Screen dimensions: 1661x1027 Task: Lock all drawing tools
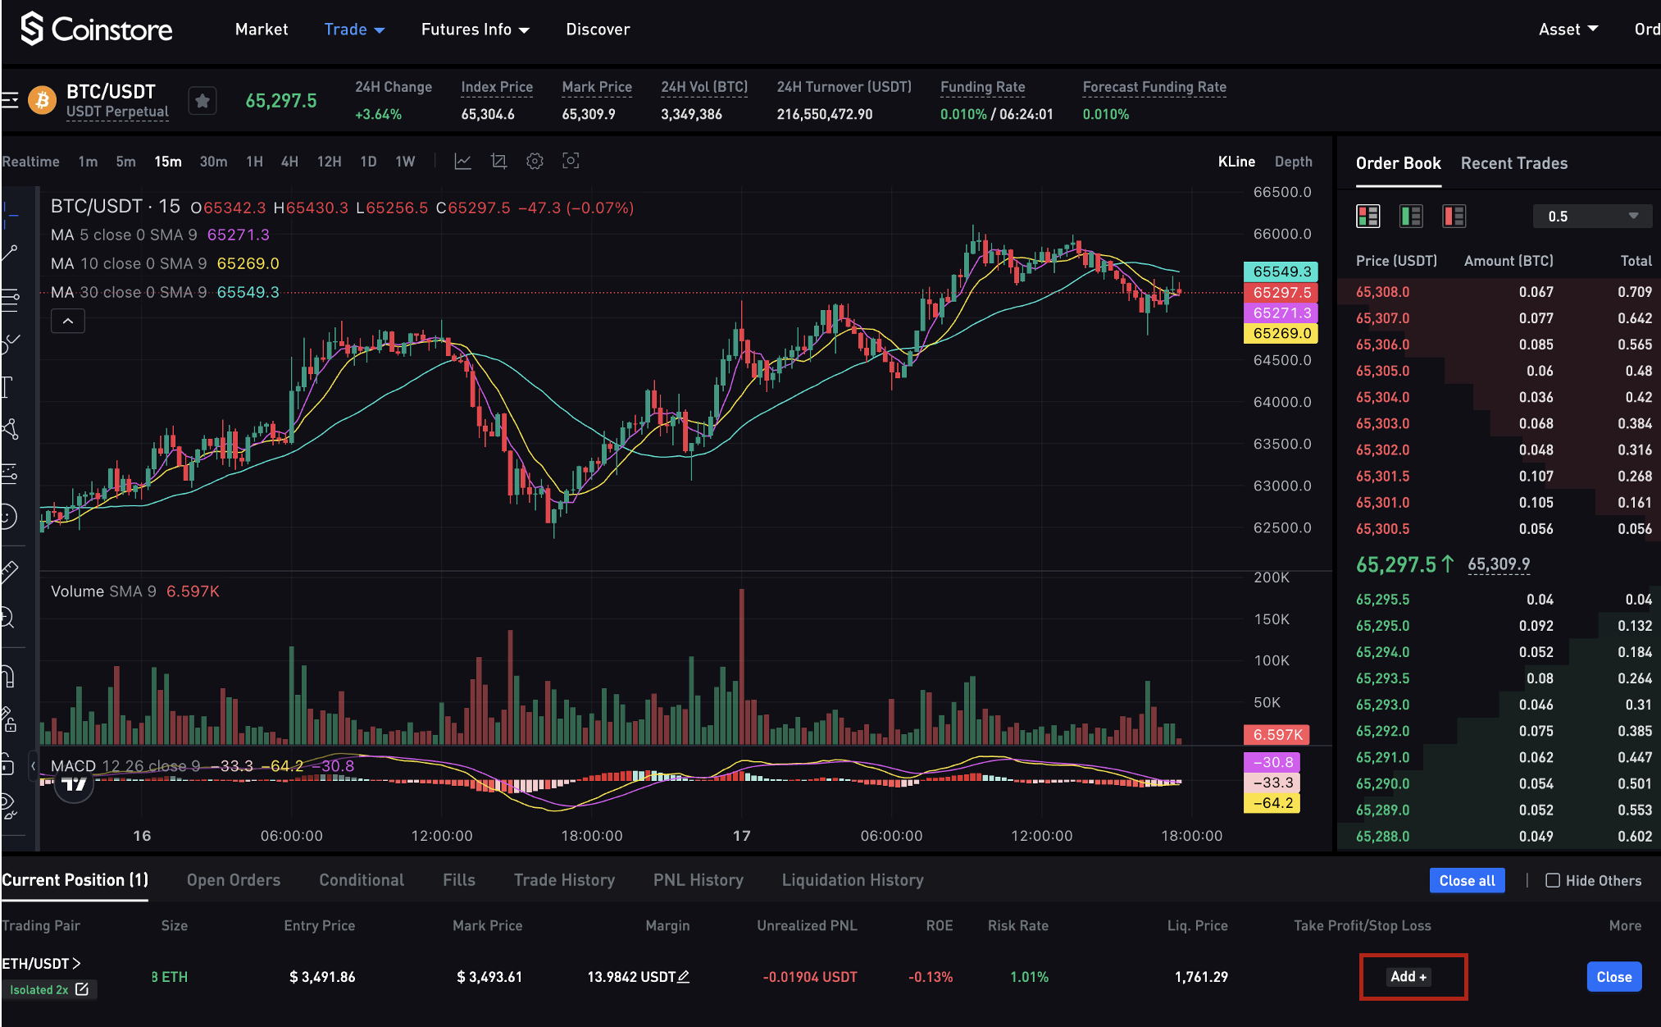[x=8, y=765]
